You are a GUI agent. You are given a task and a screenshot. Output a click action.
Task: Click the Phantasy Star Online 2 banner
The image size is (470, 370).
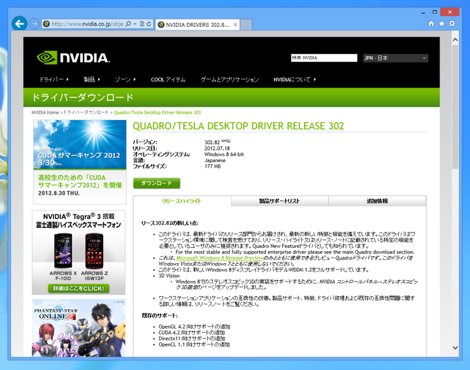(79, 328)
